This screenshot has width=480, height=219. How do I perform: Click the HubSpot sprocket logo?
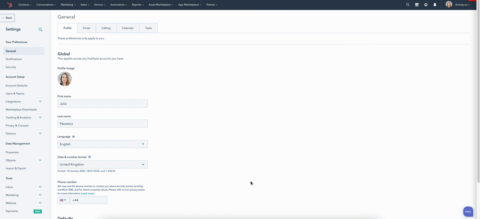tap(10, 5)
